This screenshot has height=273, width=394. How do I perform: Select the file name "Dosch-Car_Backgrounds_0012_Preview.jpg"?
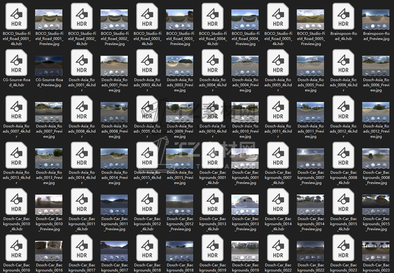(x=180, y=224)
